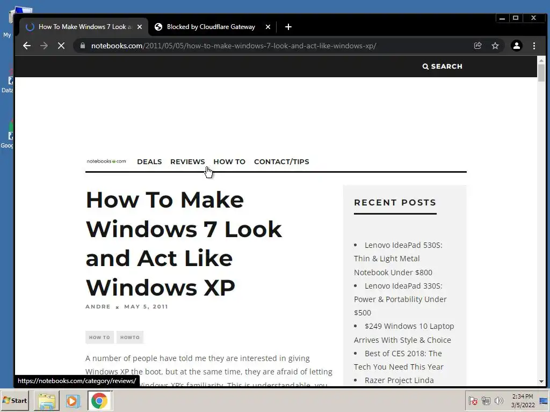The image size is (550, 412).
Task: Click the HOWTO tag
Action: coord(130,337)
